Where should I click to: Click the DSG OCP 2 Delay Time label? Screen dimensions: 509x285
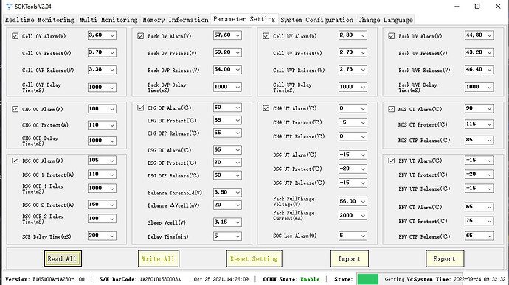click(43, 219)
